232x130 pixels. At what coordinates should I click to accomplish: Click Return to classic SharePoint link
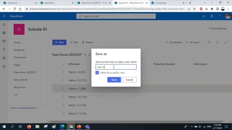[24, 108]
